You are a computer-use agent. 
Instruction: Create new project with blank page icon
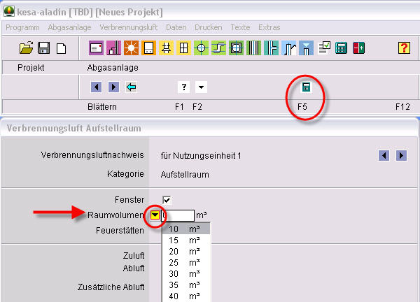click(61, 48)
